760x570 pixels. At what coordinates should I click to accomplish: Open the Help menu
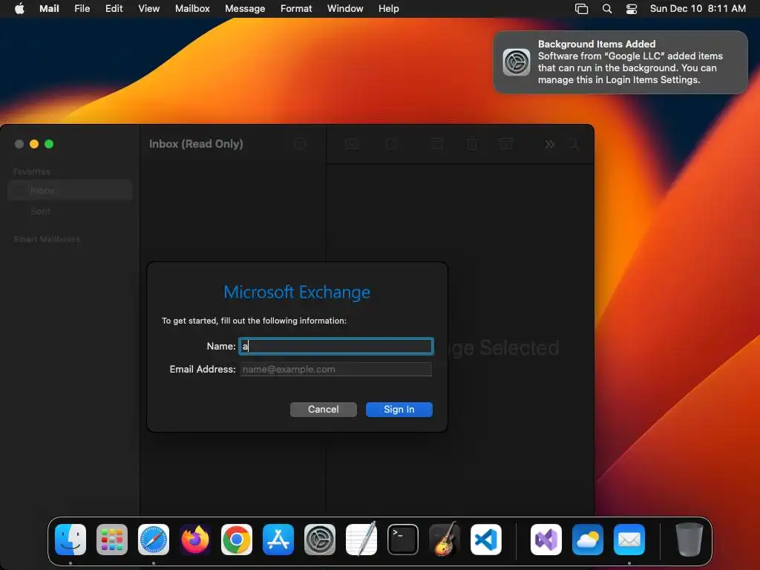click(389, 9)
